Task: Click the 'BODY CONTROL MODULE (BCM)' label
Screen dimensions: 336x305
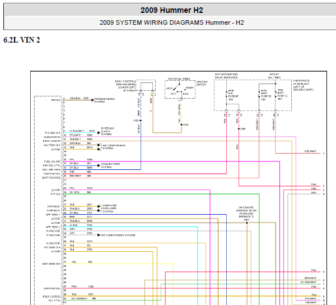Action: point(125,86)
